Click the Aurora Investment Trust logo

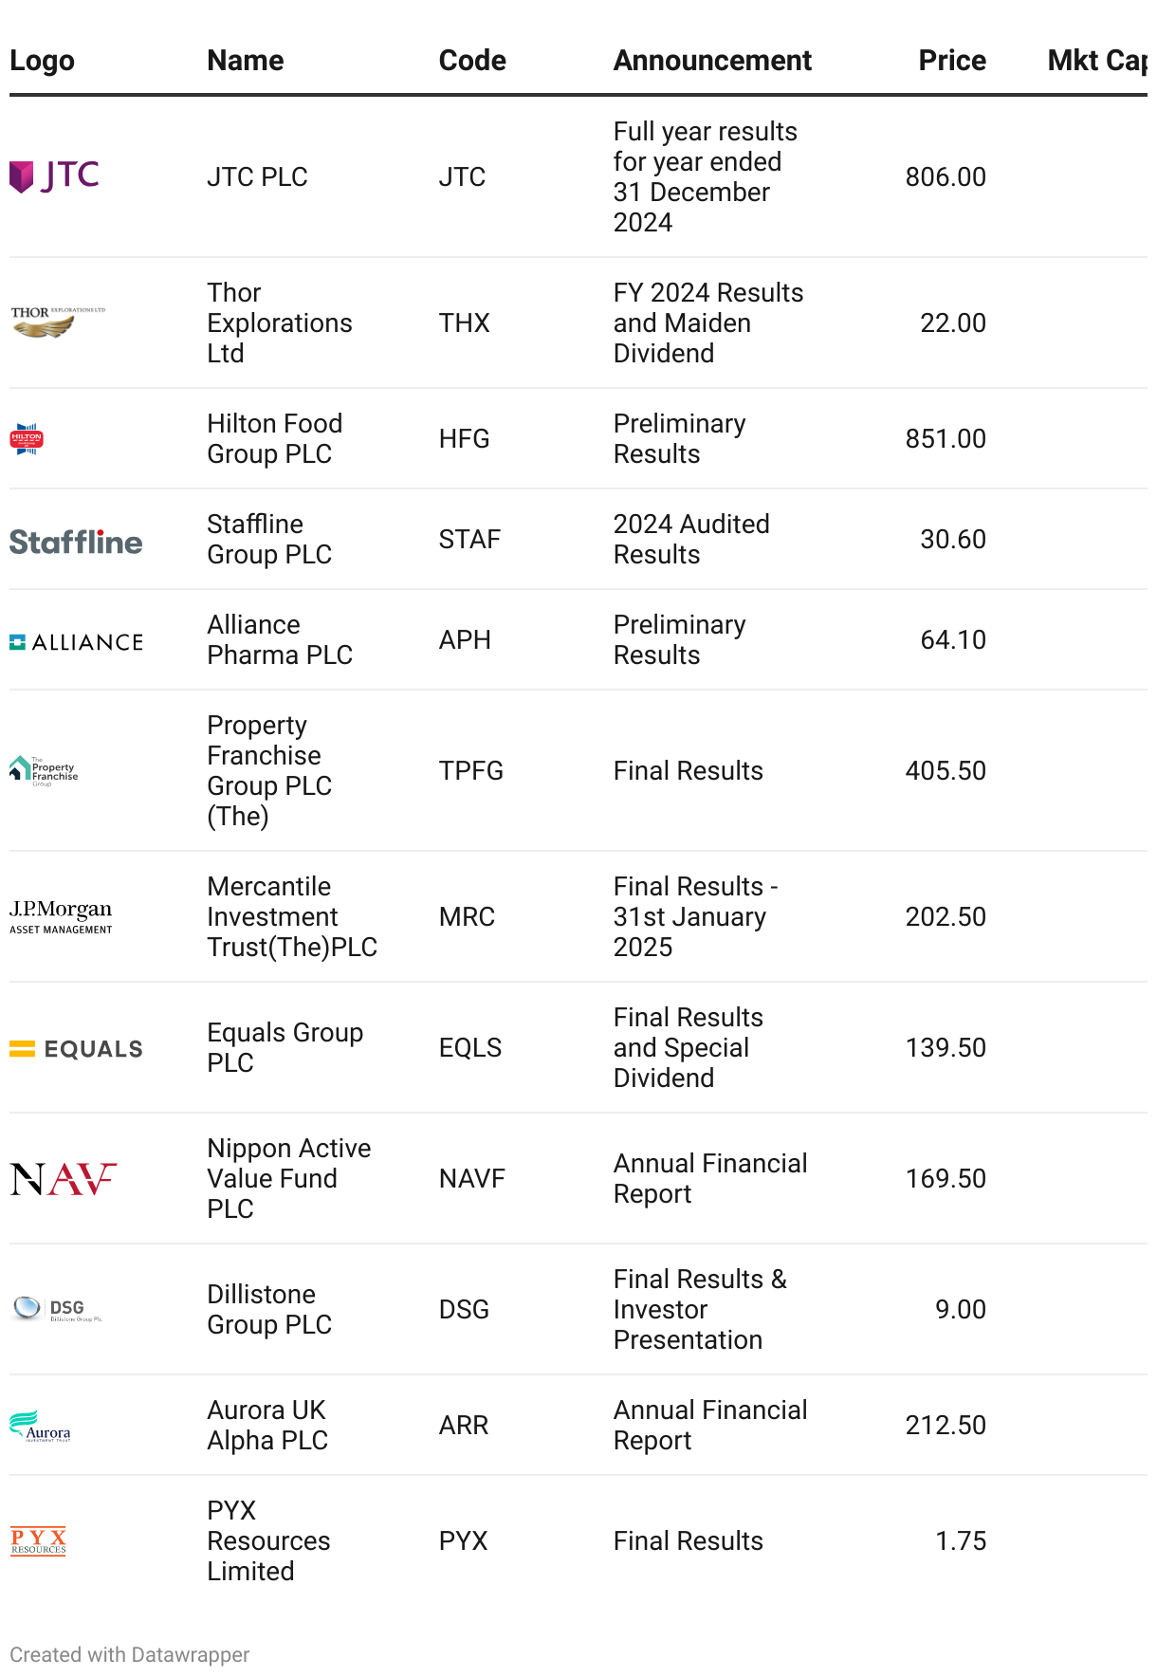click(40, 1426)
